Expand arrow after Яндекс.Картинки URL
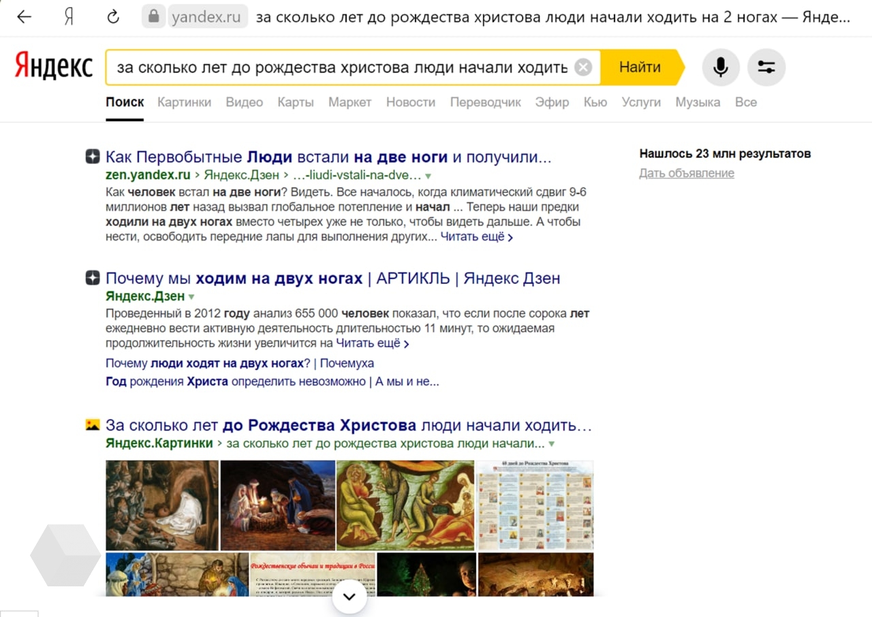 point(551,444)
